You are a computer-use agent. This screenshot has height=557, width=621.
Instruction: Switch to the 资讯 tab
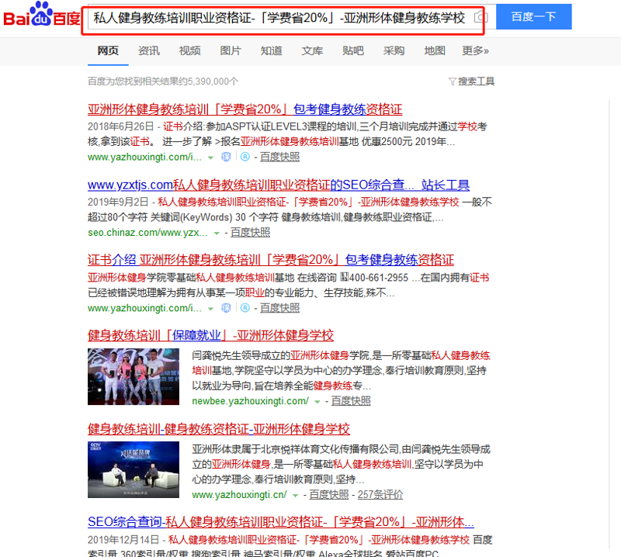point(148,50)
